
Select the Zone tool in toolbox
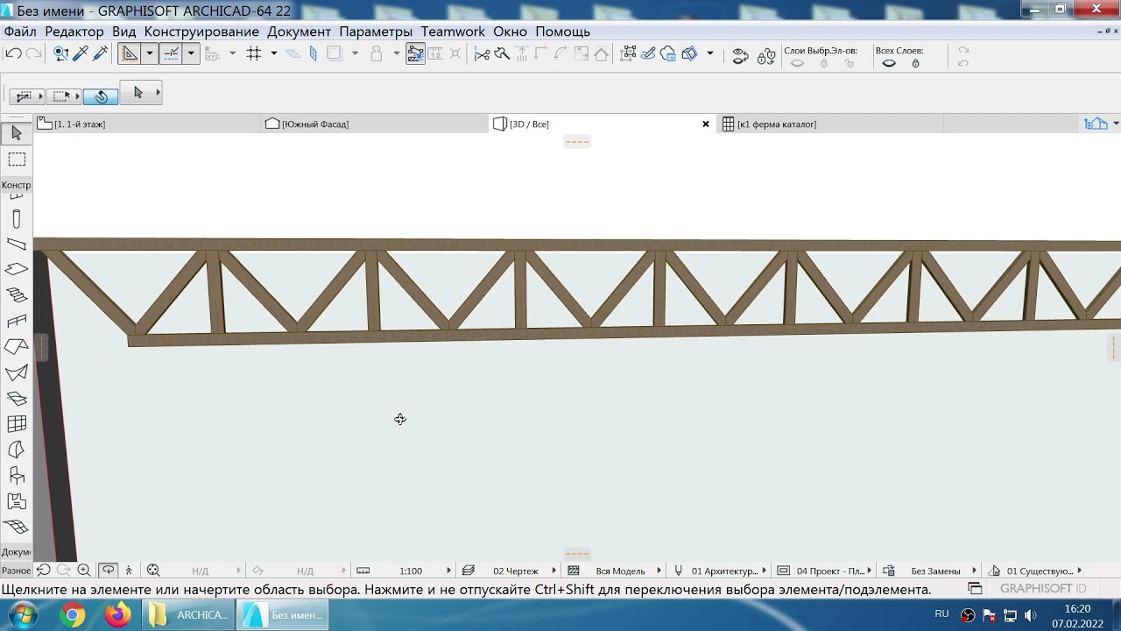(x=17, y=502)
